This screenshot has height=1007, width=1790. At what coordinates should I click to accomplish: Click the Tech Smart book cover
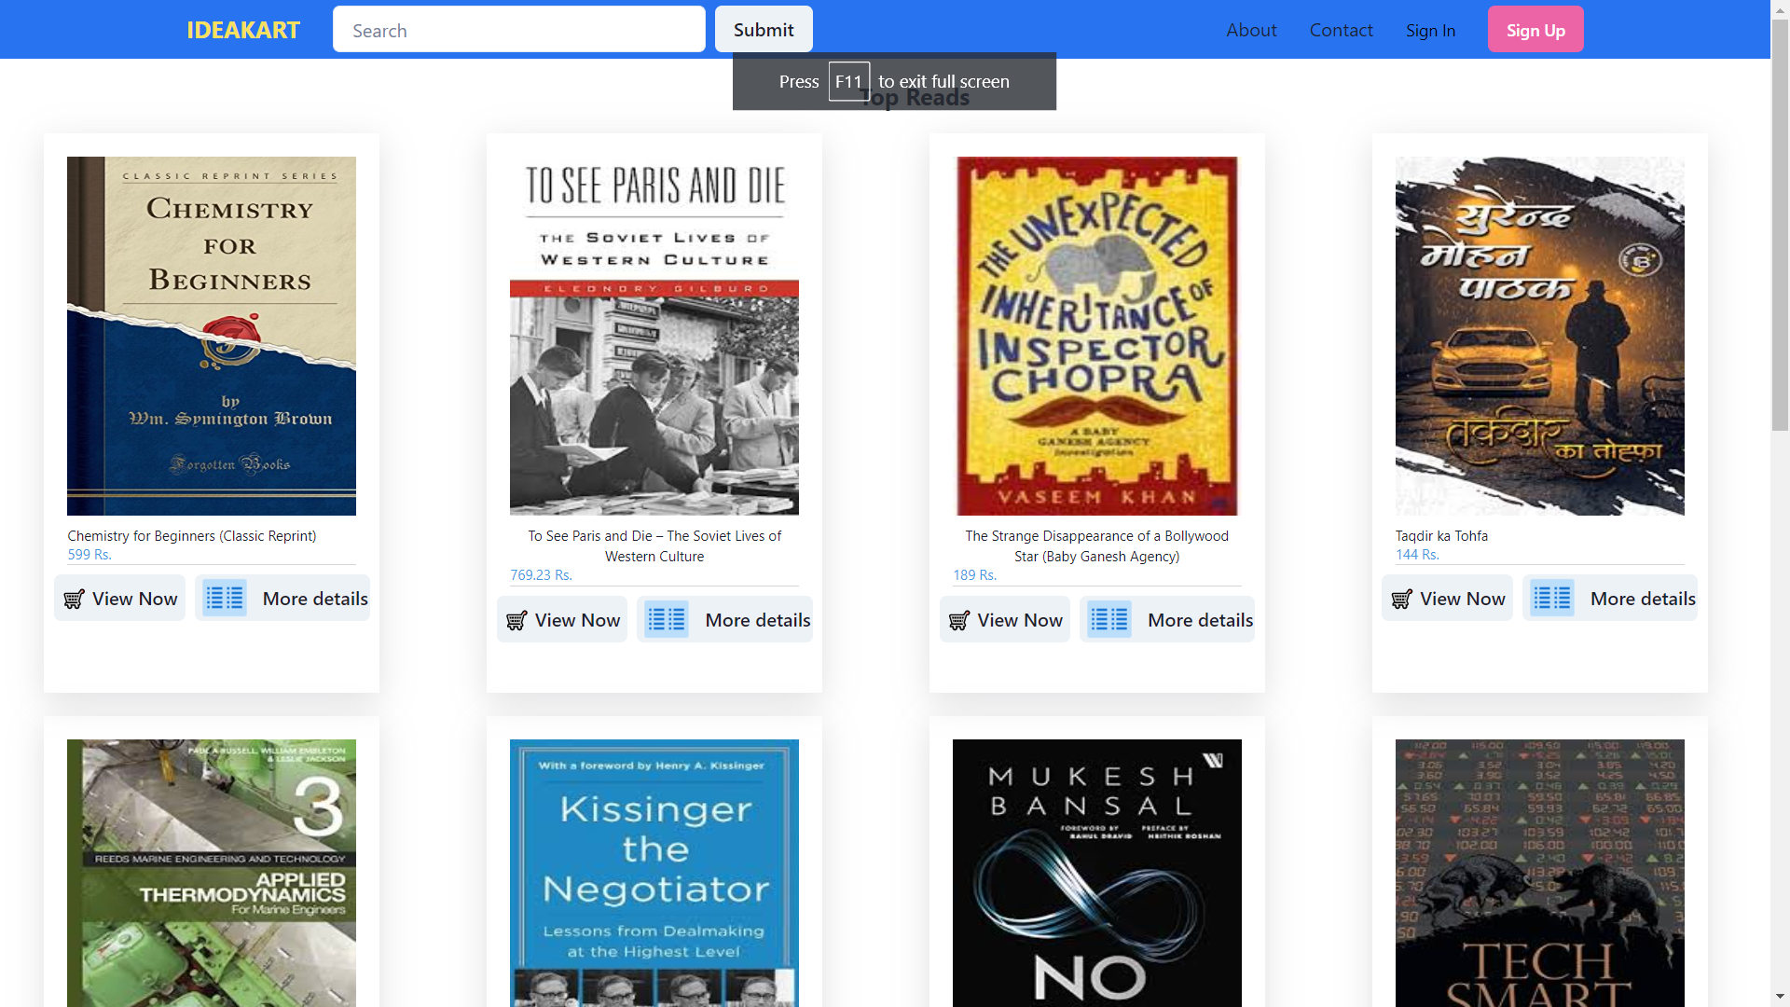[1539, 872]
